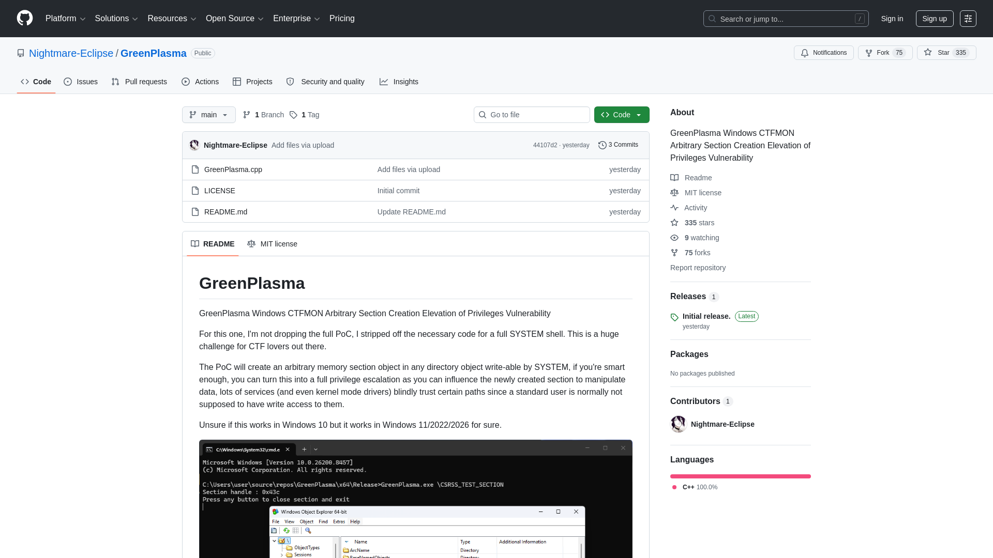Switch to the Issues tab
The image size is (993, 558).
81,82
